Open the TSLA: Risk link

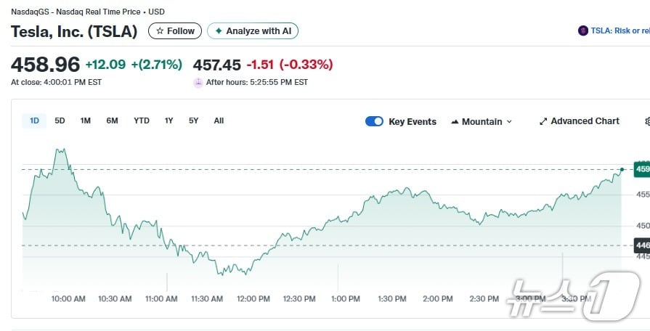[x=619, y=30]
